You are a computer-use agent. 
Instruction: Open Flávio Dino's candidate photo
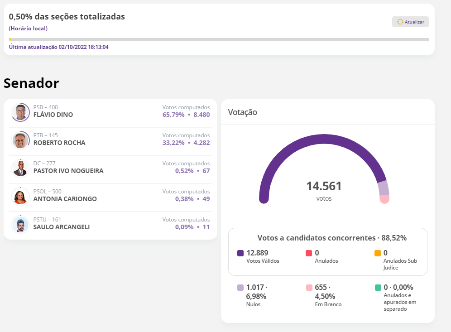20,113
